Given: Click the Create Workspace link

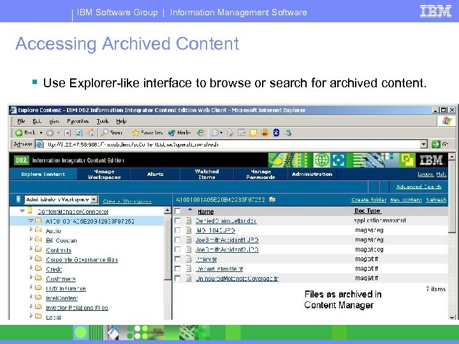Looking at the screenshot, I should point(127,201).
